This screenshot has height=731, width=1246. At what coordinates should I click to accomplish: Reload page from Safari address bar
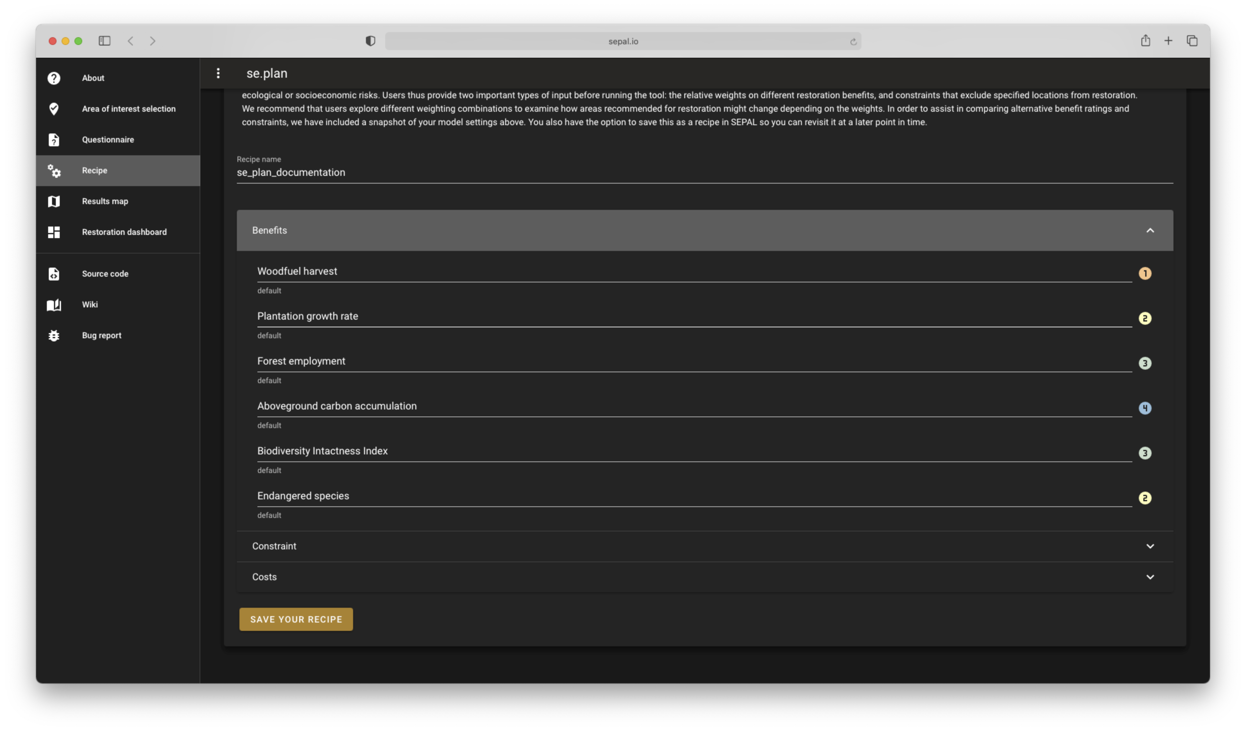853,41
